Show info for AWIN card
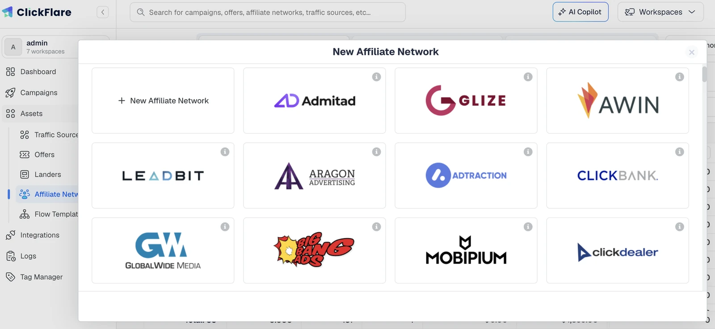Screen dimensions: 715x329 click(680, 77)
